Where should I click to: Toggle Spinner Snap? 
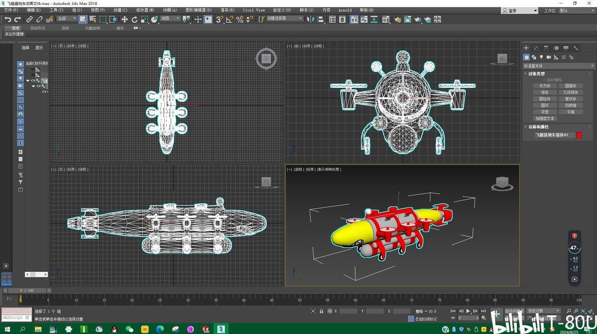(250, 20)
